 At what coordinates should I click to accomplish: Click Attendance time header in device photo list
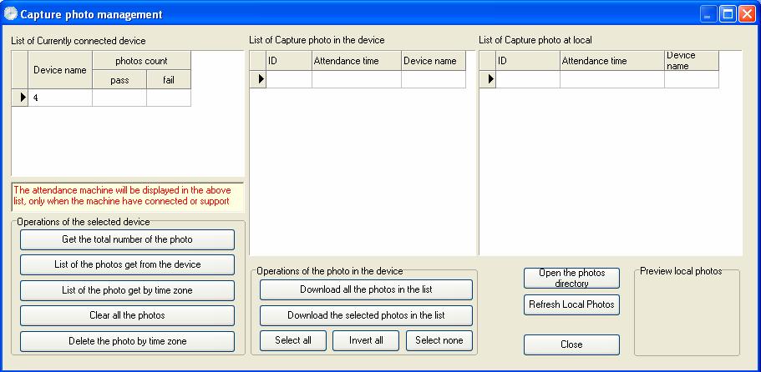(x=356, y=61)
